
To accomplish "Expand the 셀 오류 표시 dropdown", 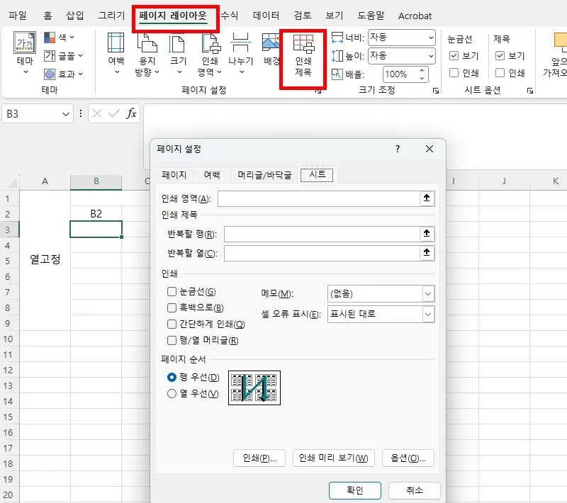I will [x=381, y=314].
